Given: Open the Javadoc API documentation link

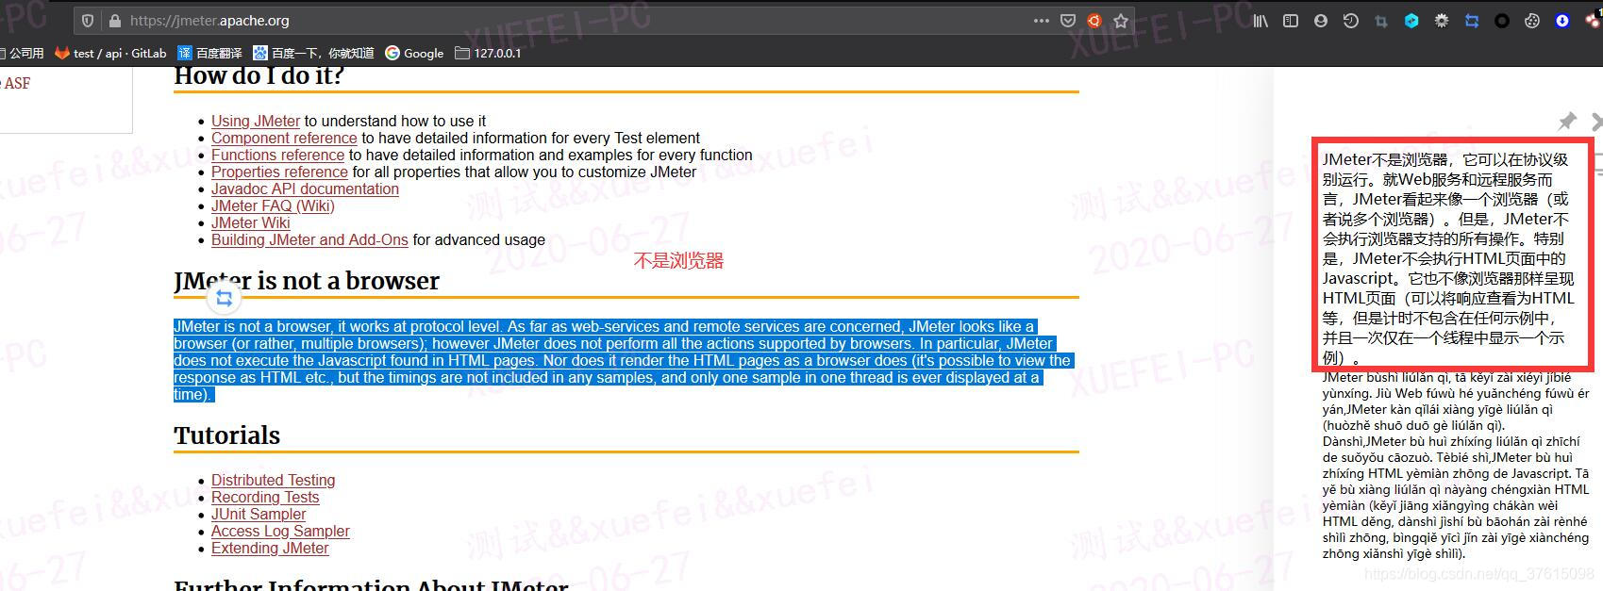Looking at the screenshot, I should (x=305, y=189).
